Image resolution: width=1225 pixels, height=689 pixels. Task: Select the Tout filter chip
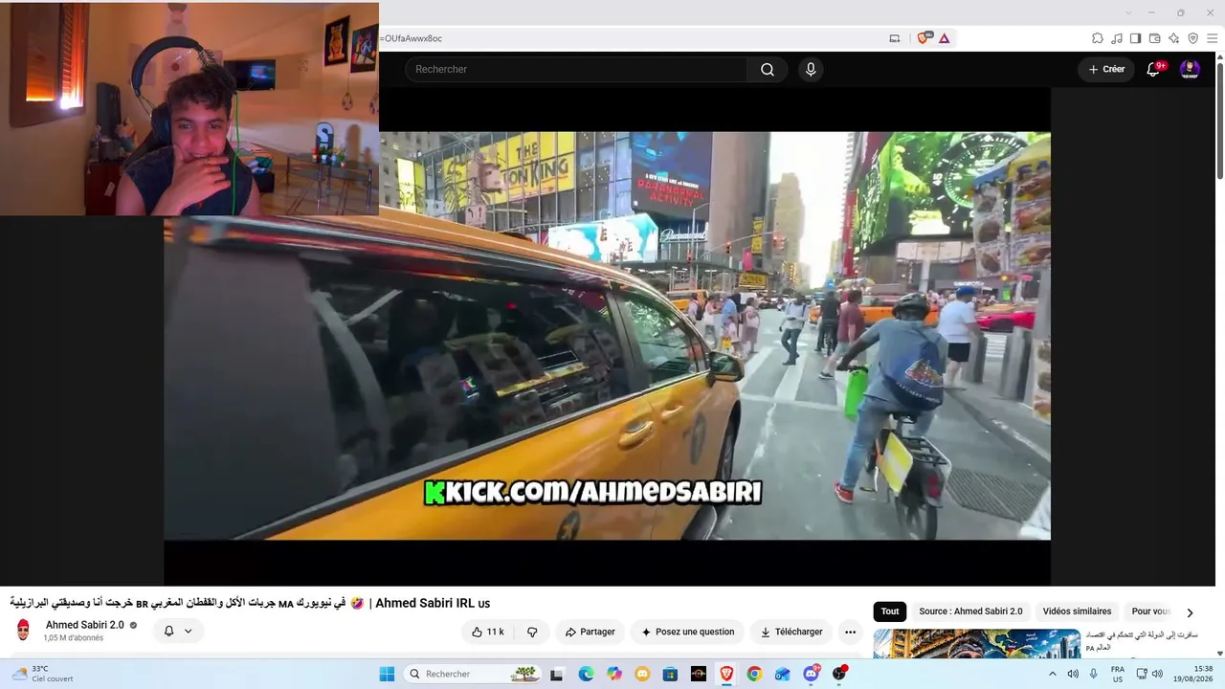click(890, 611)
